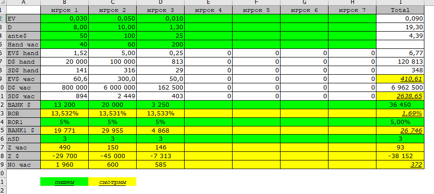Click the Total cell showing 372
434x194 pixels.
(400, 165)
